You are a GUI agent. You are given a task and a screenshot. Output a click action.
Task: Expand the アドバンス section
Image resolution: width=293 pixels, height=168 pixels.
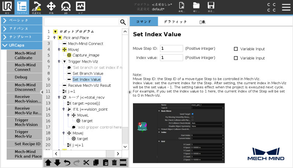[22, 29]
